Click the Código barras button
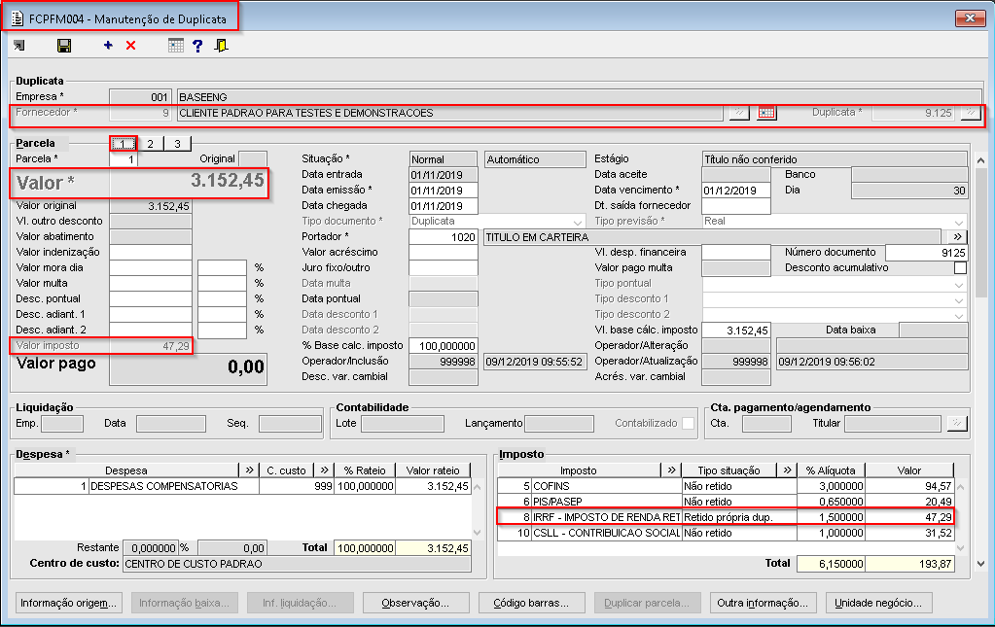This screenshot has width=995, height=627. click(531, 603)
